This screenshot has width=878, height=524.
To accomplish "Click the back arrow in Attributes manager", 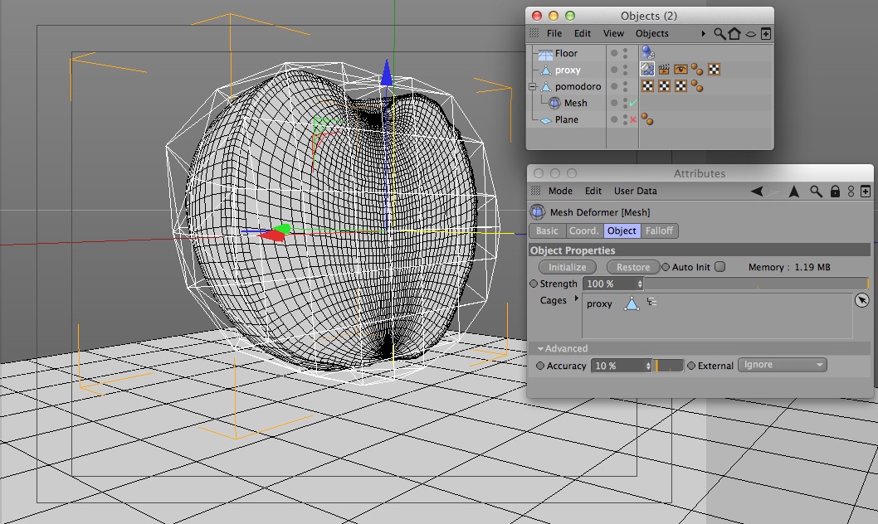I will click(757, 192).
